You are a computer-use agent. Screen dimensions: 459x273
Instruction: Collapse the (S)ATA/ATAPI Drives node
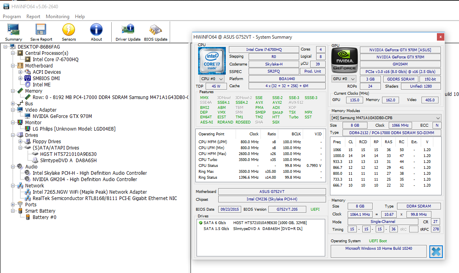tap(20, 148)
